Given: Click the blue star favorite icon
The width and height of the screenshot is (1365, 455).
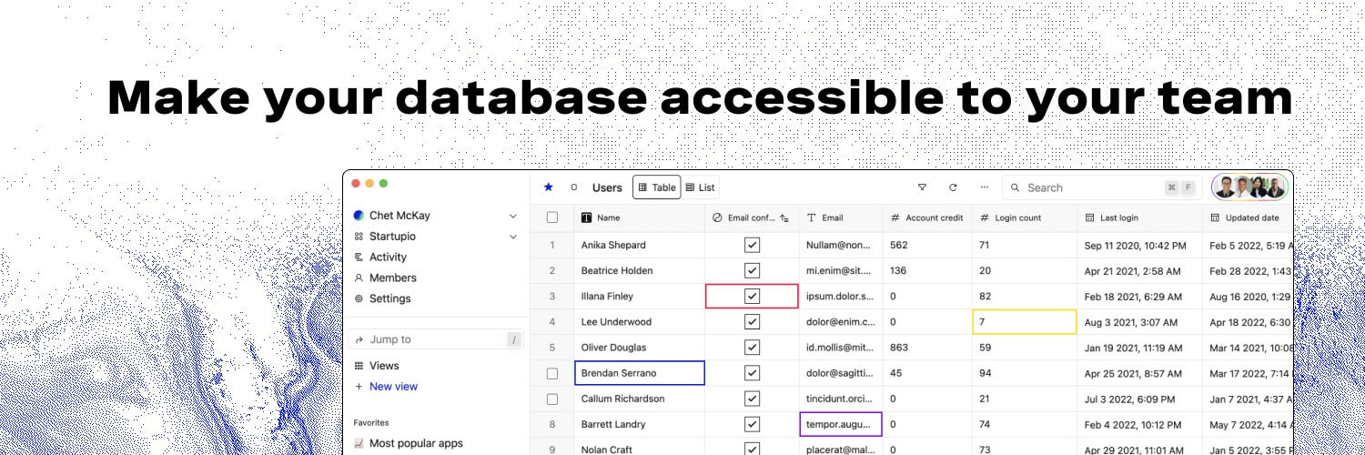Looking at the screenshot, I should (x=548, y=187).
